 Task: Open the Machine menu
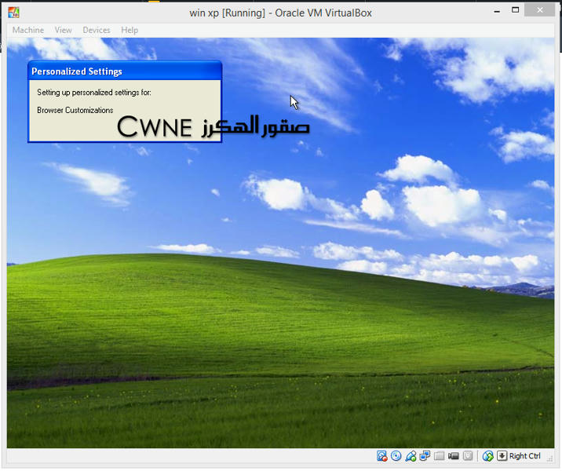click(28, 30)
